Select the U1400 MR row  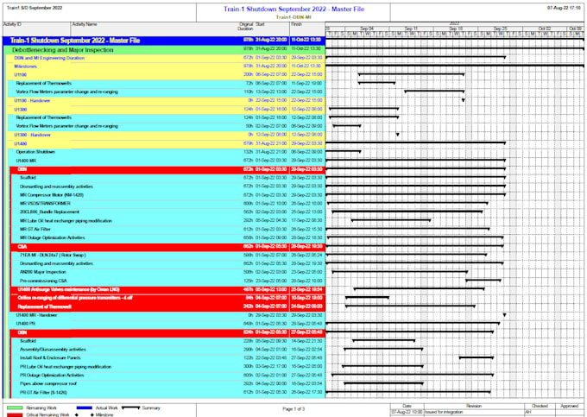click(167, 161)
